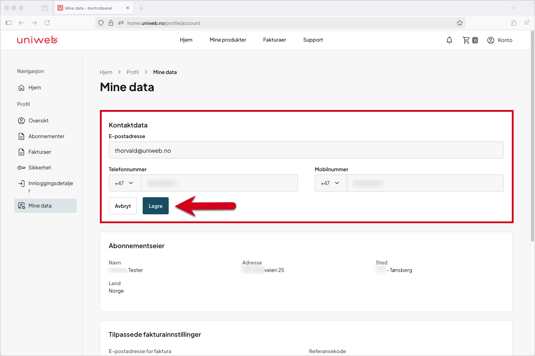Screen dimensions: 535x356
Task: Toggle the browser sidebar panel
Action: [9, 23]
